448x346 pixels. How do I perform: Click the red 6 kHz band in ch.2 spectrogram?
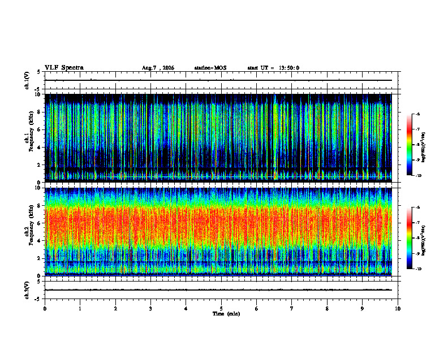218,223
